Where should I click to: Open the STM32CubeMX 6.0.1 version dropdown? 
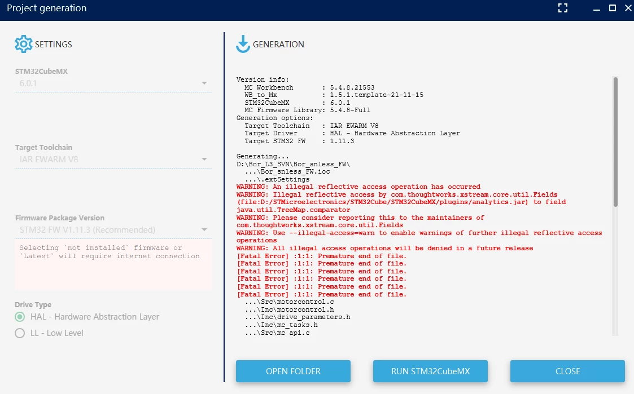(x=113, y=83)
